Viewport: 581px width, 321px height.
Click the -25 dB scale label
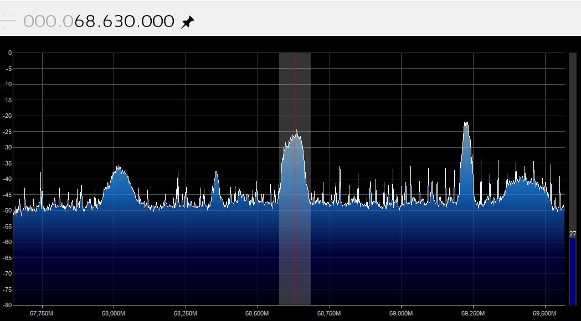tap(7, 131)
